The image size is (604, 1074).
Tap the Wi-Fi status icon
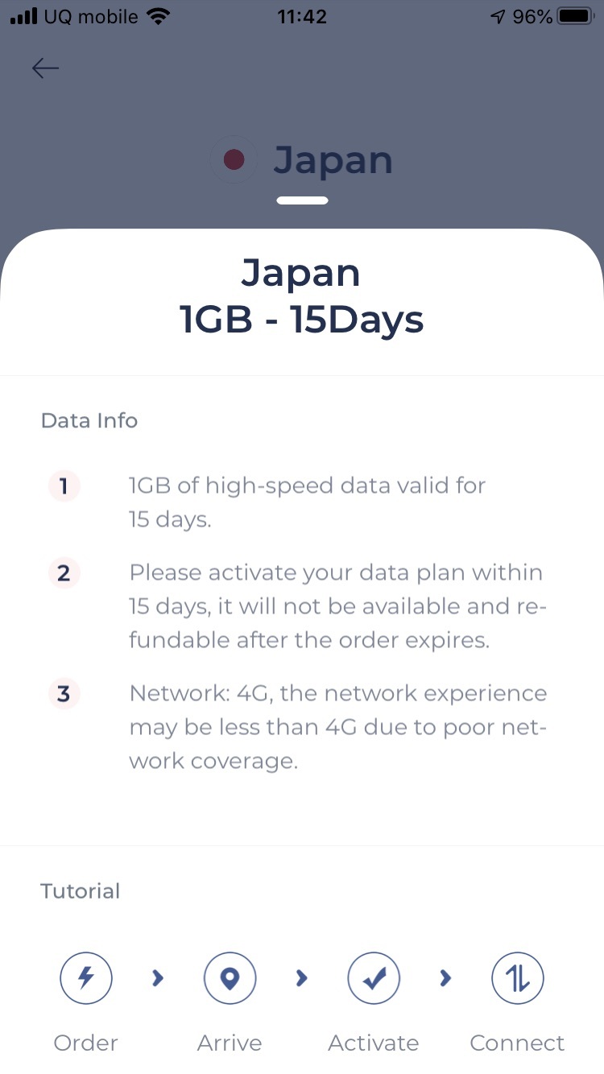tap(159, 17)
